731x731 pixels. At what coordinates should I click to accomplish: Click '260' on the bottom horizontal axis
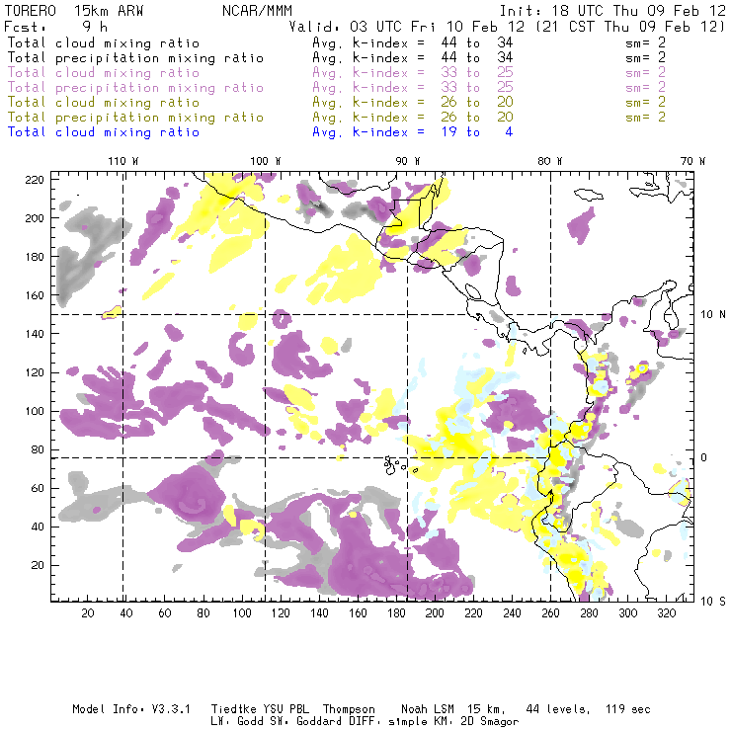(550, 613)
